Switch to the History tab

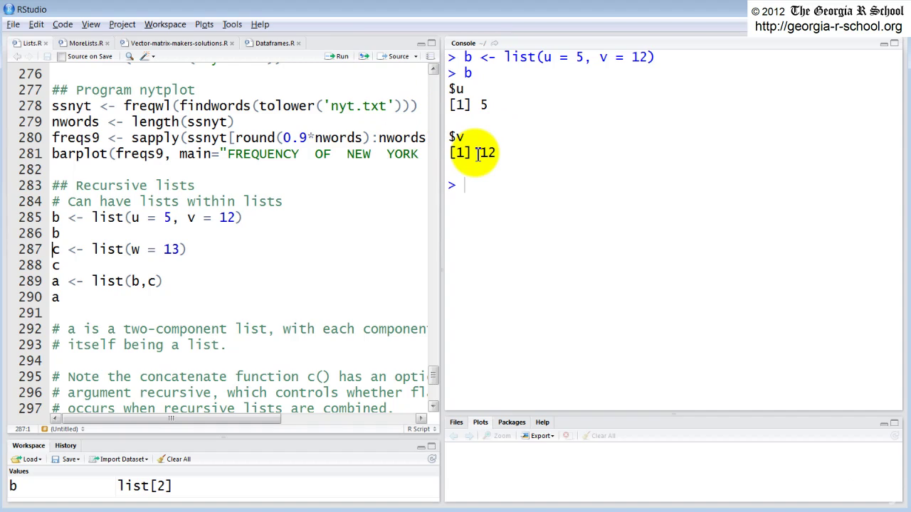click(x=65, y=445)
